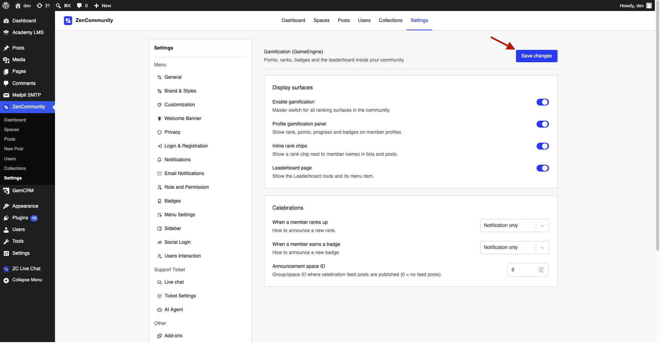This screenshot has height=350, width=660.
Task: Click the Badges ribbon icon
Action: point(159,201)
